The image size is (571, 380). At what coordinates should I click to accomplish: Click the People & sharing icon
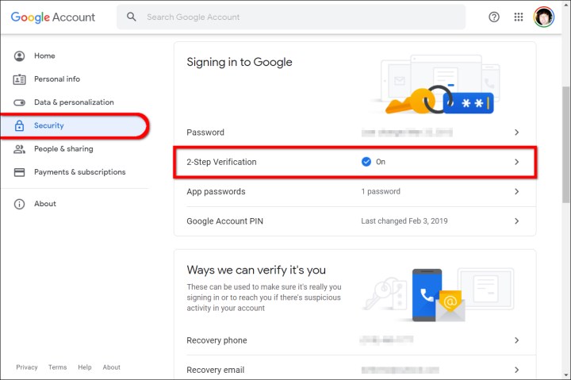pyautogui.click(x=19, y=148)
